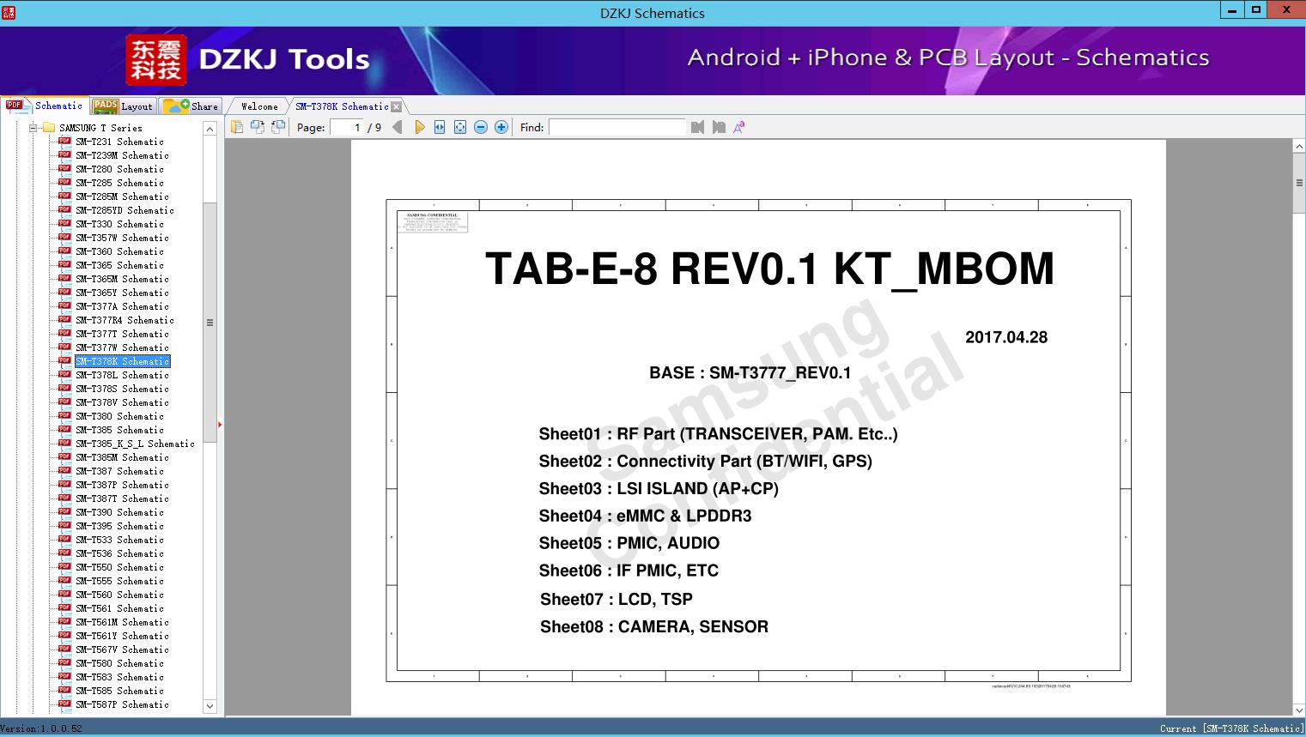Click the 'TAB-E-8 REV0.1 KT_MBOM' title
Viewport: 1306px width, 737px height.
point(769,269)
